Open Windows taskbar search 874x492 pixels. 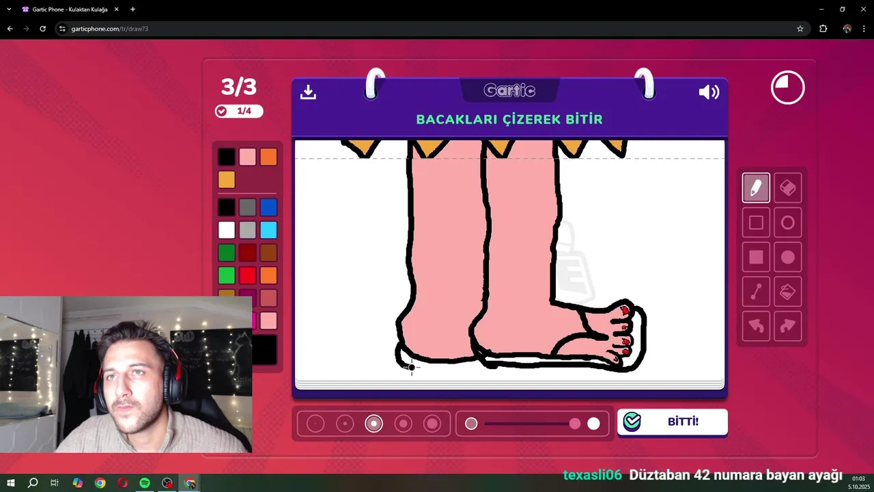pos(33,483)
